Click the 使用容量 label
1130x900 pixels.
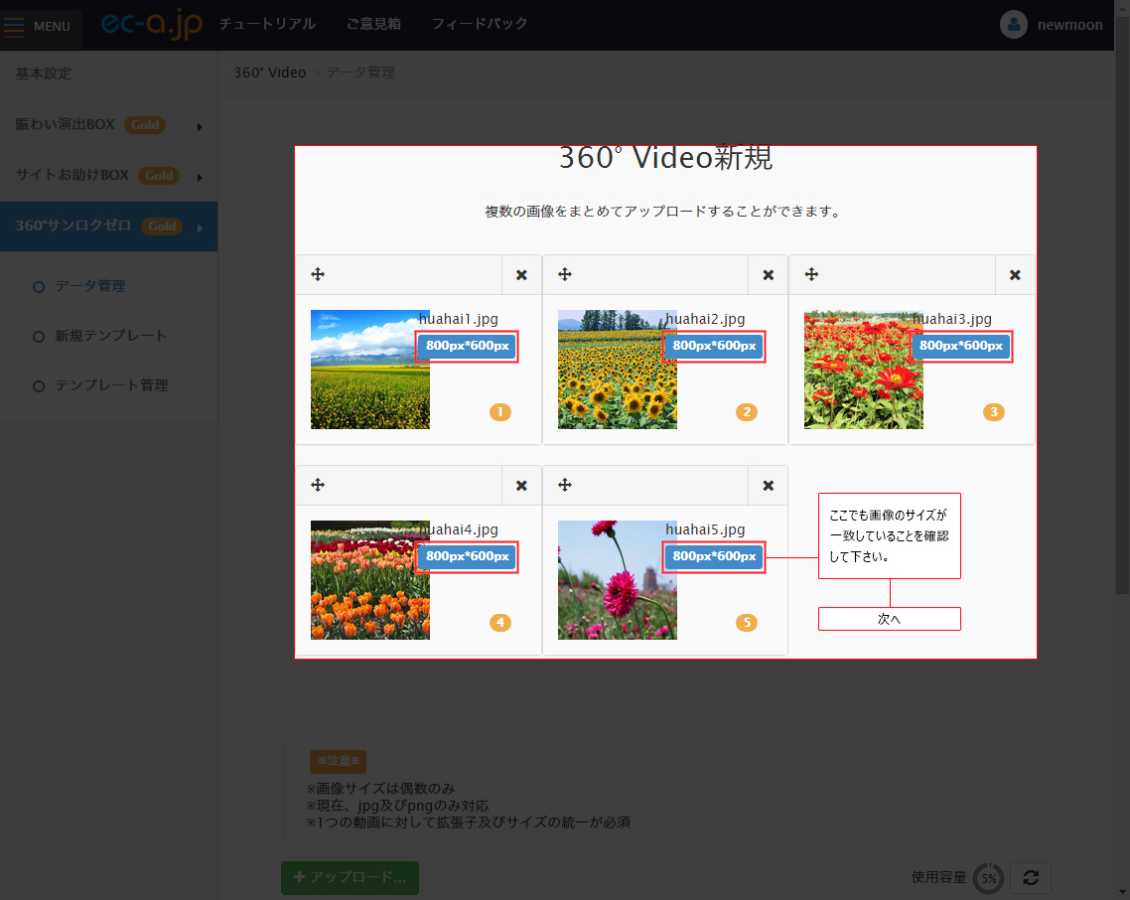pos(938,877)
